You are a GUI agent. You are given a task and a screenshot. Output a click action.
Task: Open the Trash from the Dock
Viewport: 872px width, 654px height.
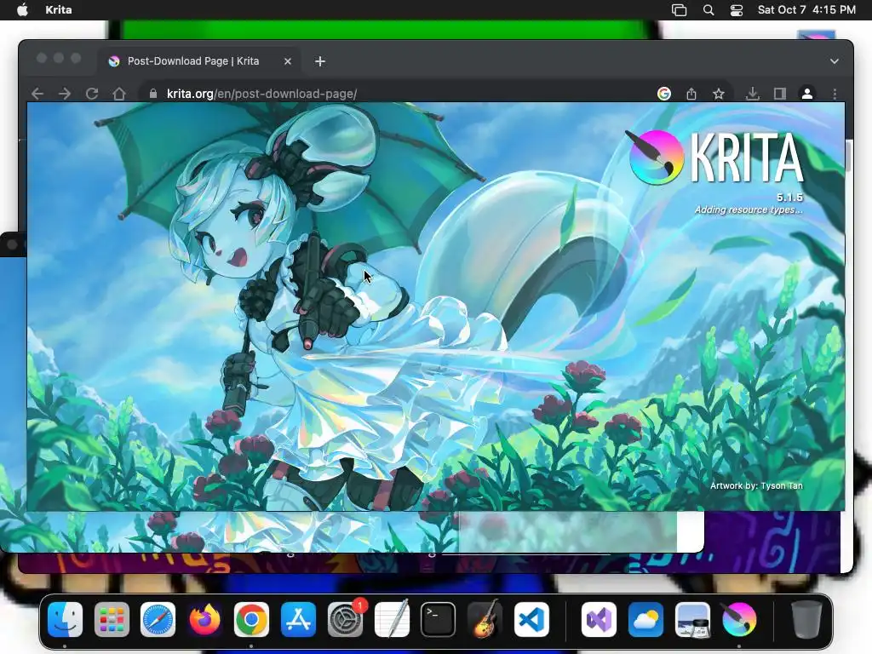[806, 620]
